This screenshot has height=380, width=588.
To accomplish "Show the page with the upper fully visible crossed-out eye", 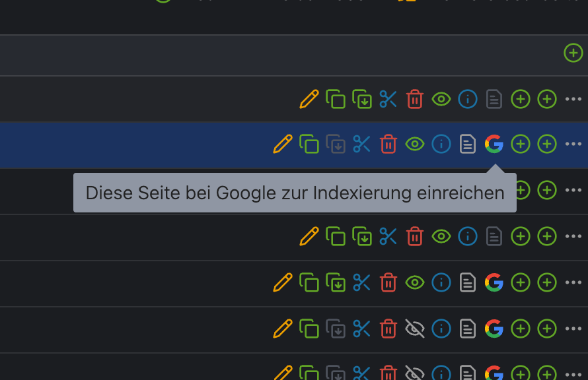I will tap(415, 328).
